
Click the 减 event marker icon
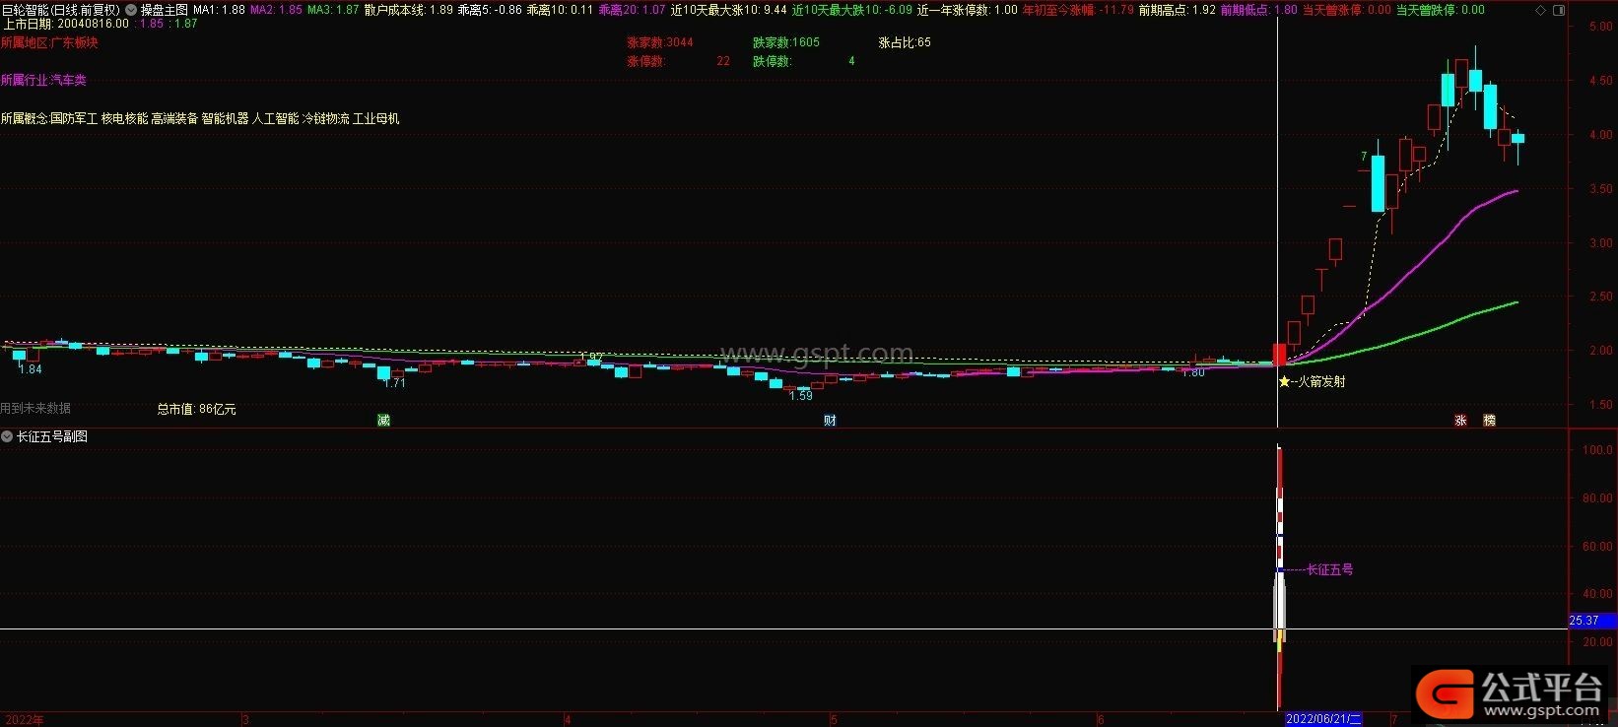tap(383, 421)
